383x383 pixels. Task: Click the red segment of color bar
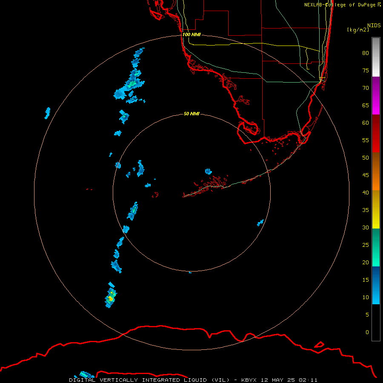click(x=376, y=134)
